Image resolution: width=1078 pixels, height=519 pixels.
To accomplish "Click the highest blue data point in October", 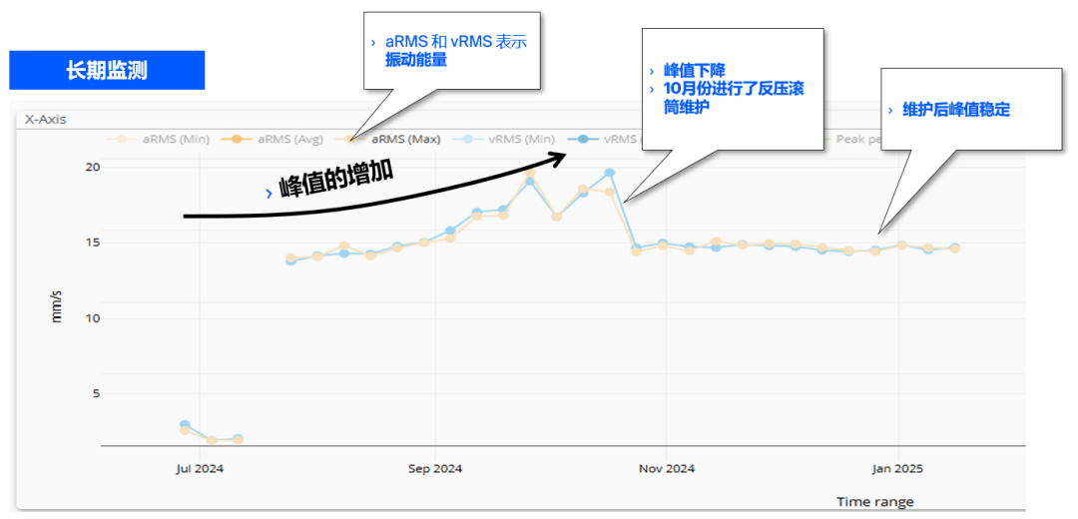I will pyautogui.click(x=610, y=173).
